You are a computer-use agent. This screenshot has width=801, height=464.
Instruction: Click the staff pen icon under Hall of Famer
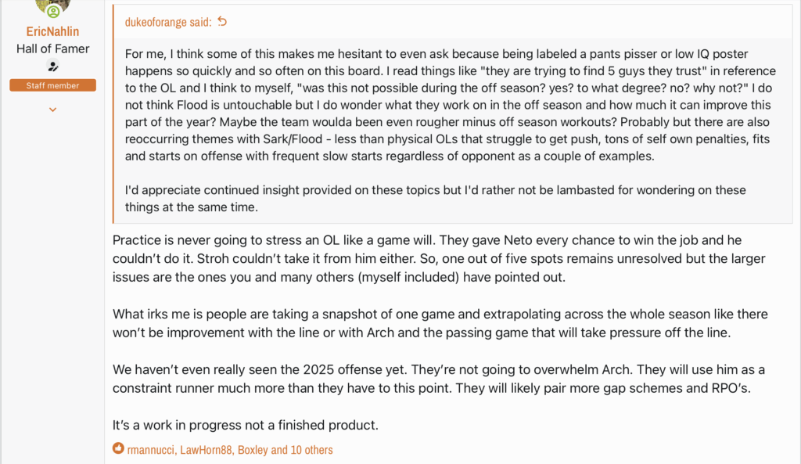coord(52,66)
